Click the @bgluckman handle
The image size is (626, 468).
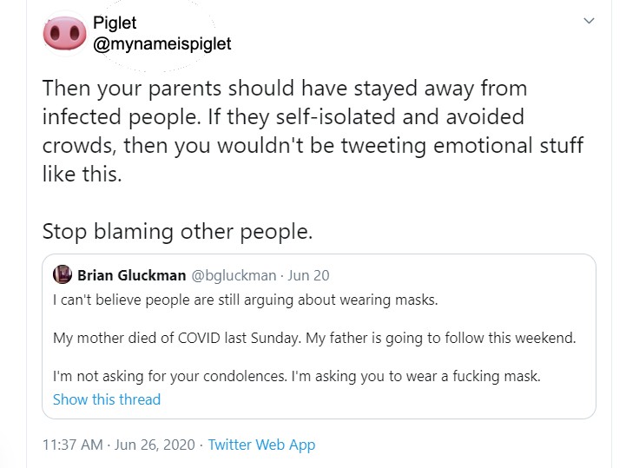pos(232,275)
